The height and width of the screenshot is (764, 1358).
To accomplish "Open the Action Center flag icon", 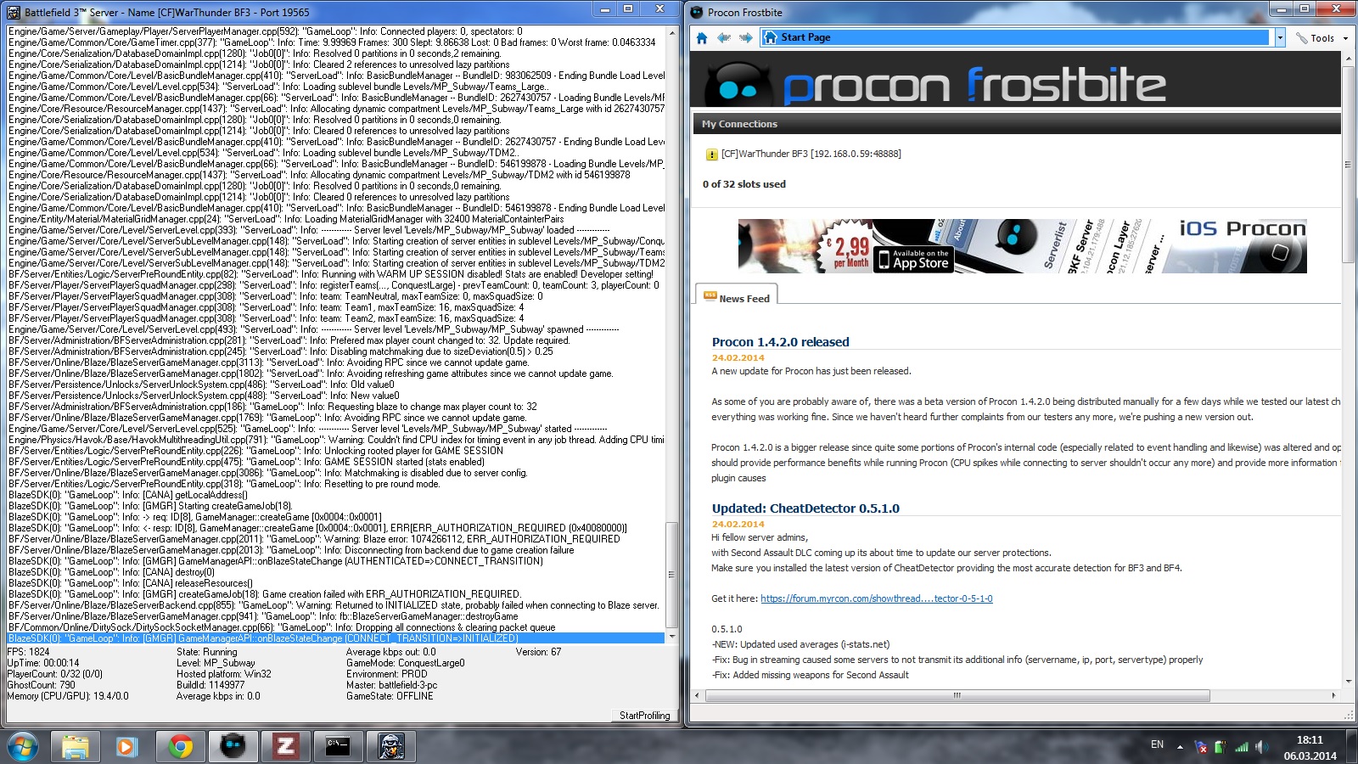I will (1201, 747).
